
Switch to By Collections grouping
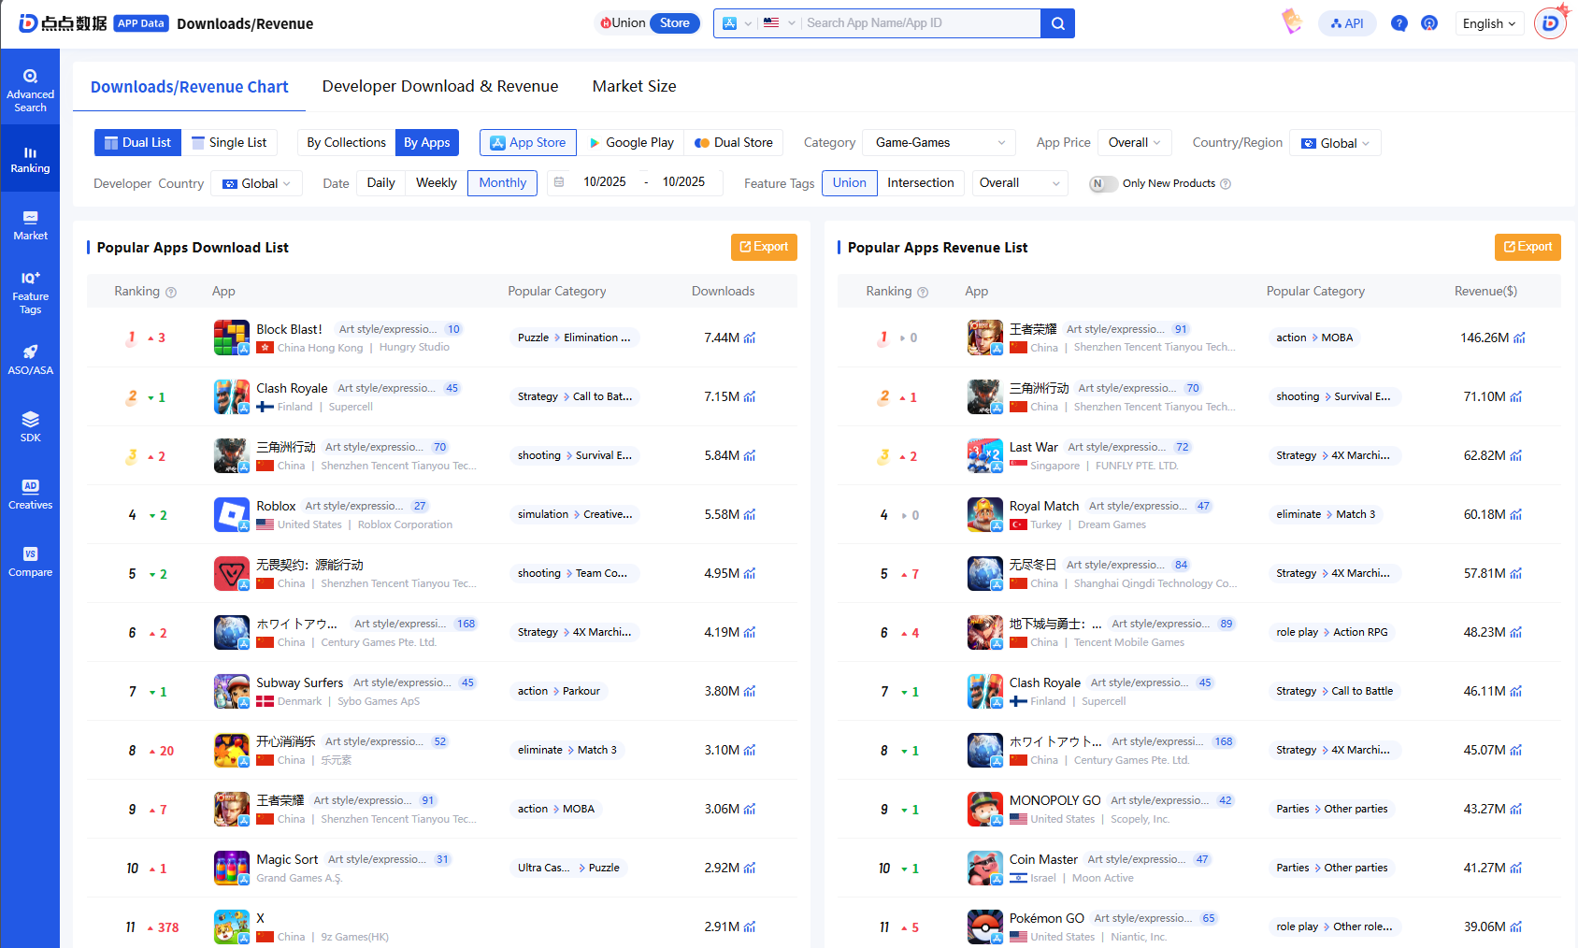click(346, 142)
